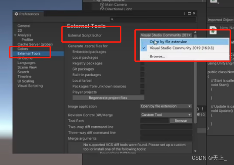Select Colors preferences category
Screen dimensions: 234x165
[23, 49]
